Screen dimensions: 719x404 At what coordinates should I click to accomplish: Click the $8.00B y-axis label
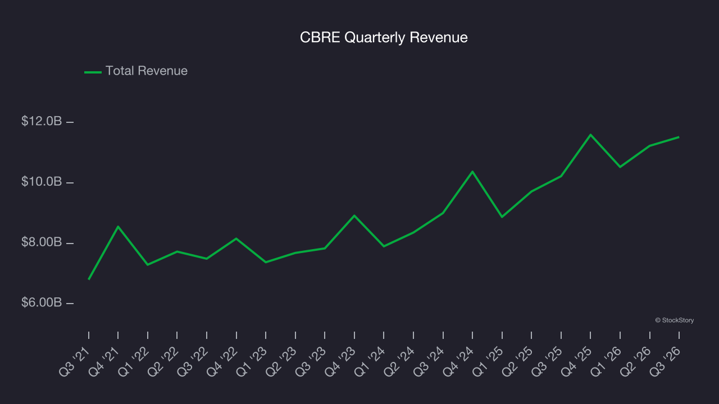(42, 242)
